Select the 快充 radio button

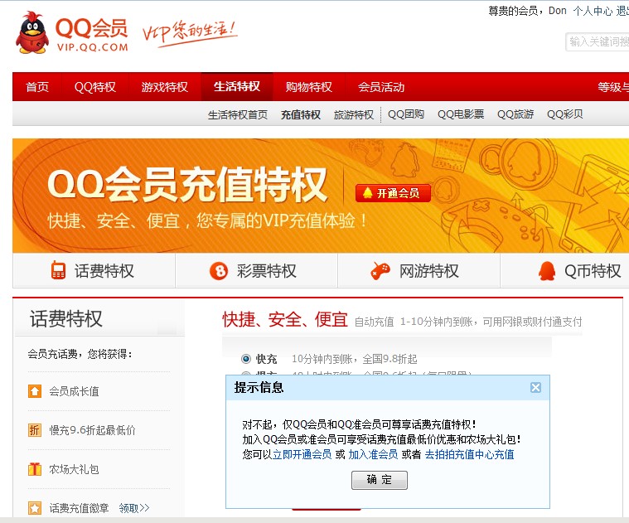(246, 359)
